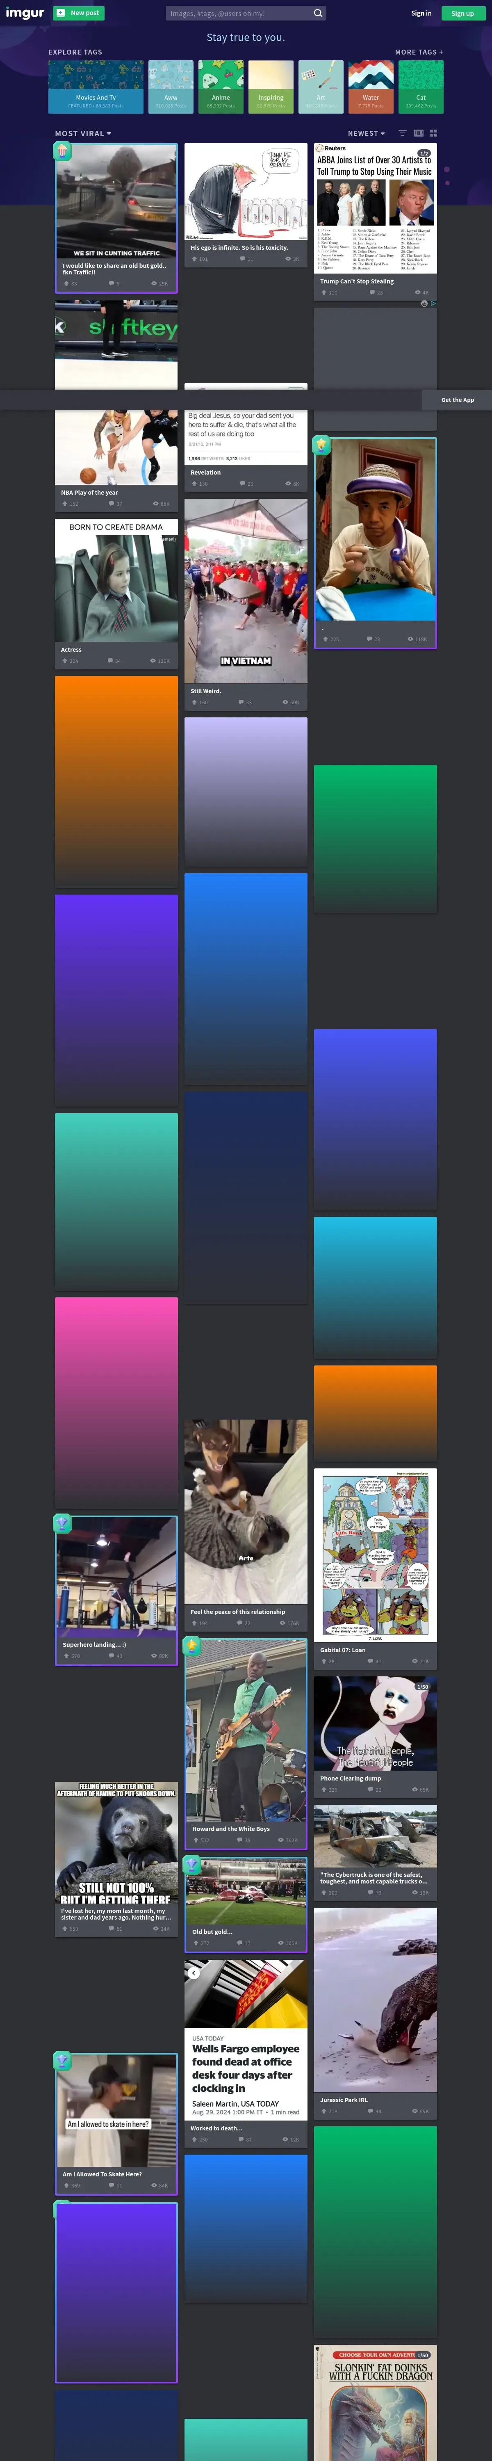Click the "Jurassic Park IRL" title
The width and height of the screenshot is (492, 2461).
click(344, 2100)
